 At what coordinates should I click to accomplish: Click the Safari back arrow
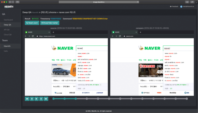(x=10, y=2)
